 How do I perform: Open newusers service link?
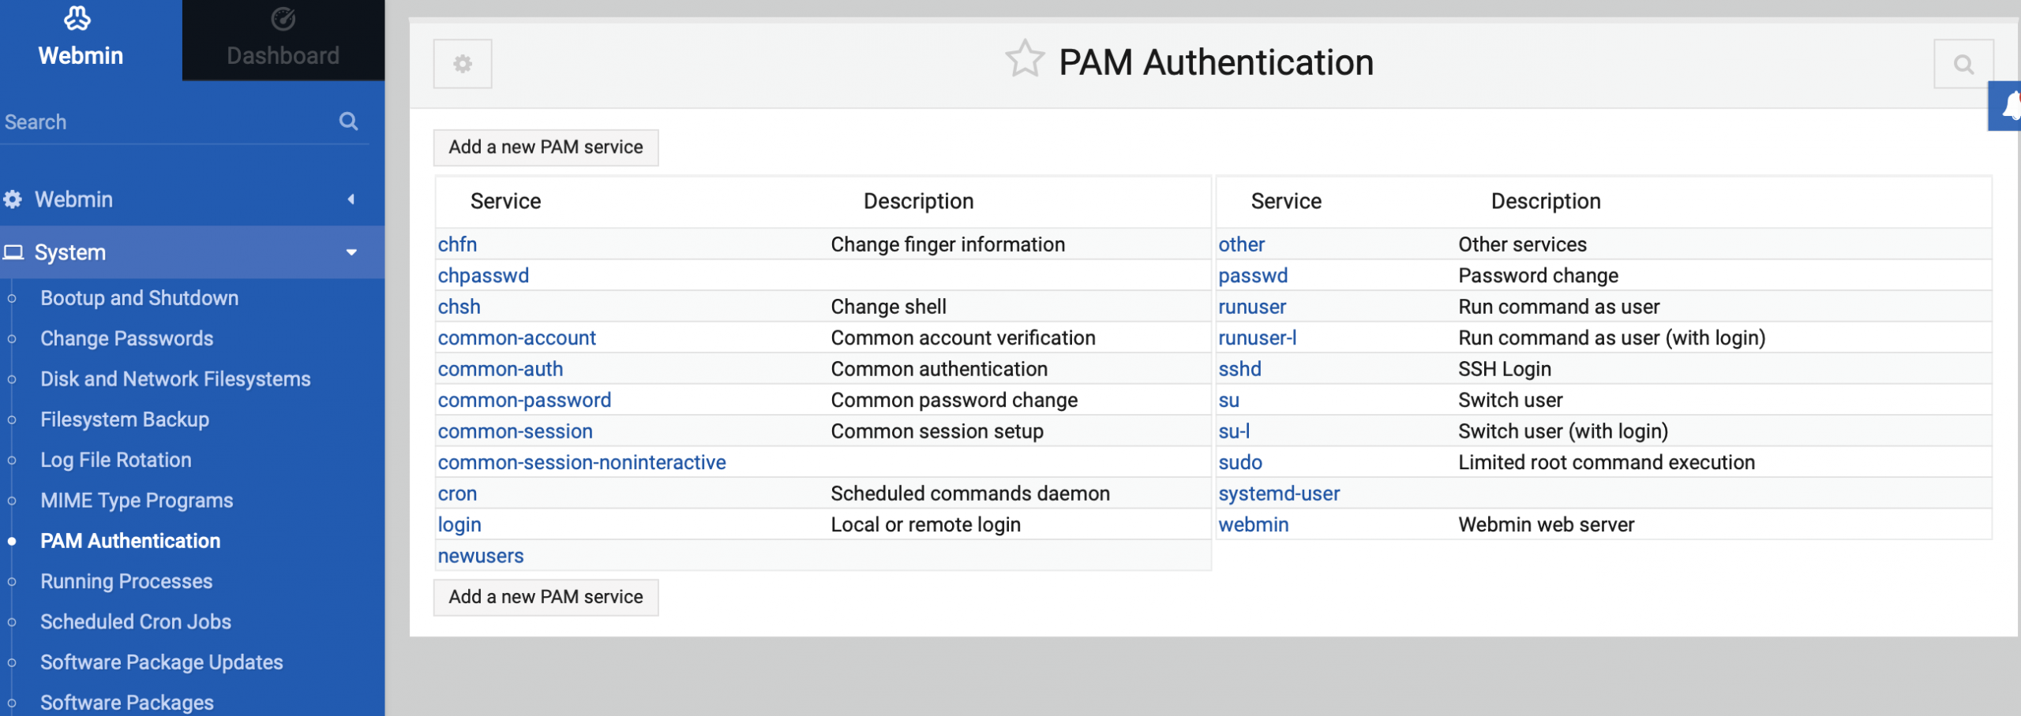click(481, 556)
